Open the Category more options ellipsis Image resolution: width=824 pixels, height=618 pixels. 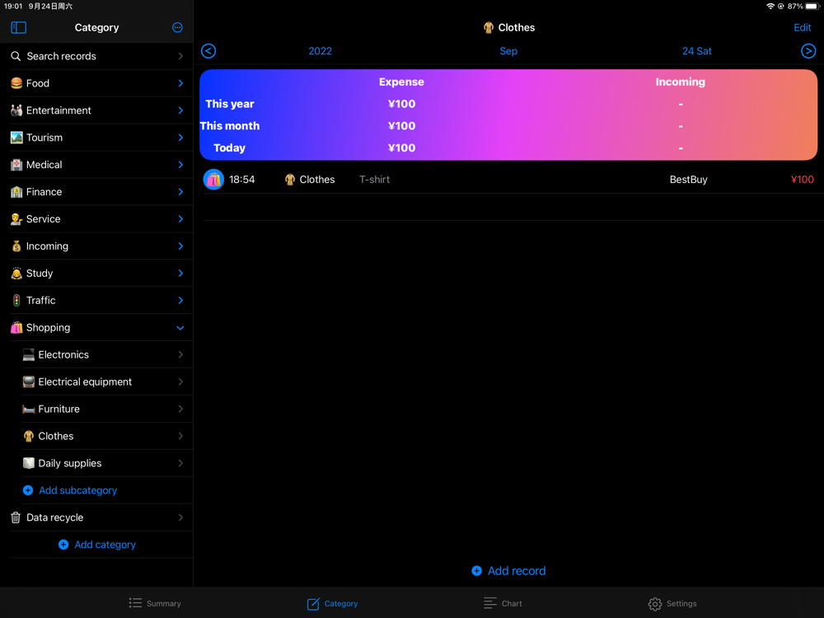(x=178, y=27)
